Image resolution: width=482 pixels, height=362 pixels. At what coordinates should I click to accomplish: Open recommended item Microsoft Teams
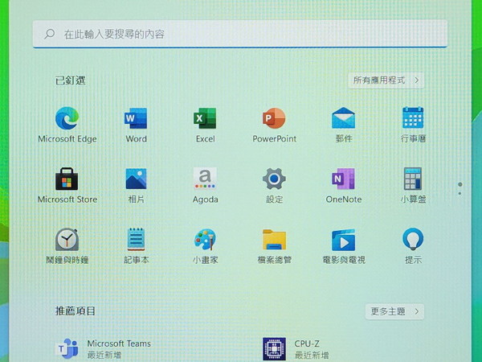(104, 349)
